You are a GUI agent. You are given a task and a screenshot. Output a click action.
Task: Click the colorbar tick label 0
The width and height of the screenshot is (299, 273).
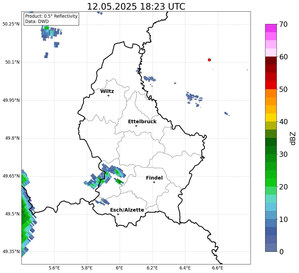282,252
